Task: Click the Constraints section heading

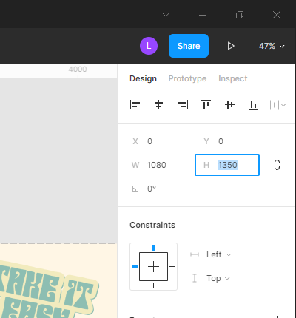Action: pyautogui.click(x=152, y=225)
